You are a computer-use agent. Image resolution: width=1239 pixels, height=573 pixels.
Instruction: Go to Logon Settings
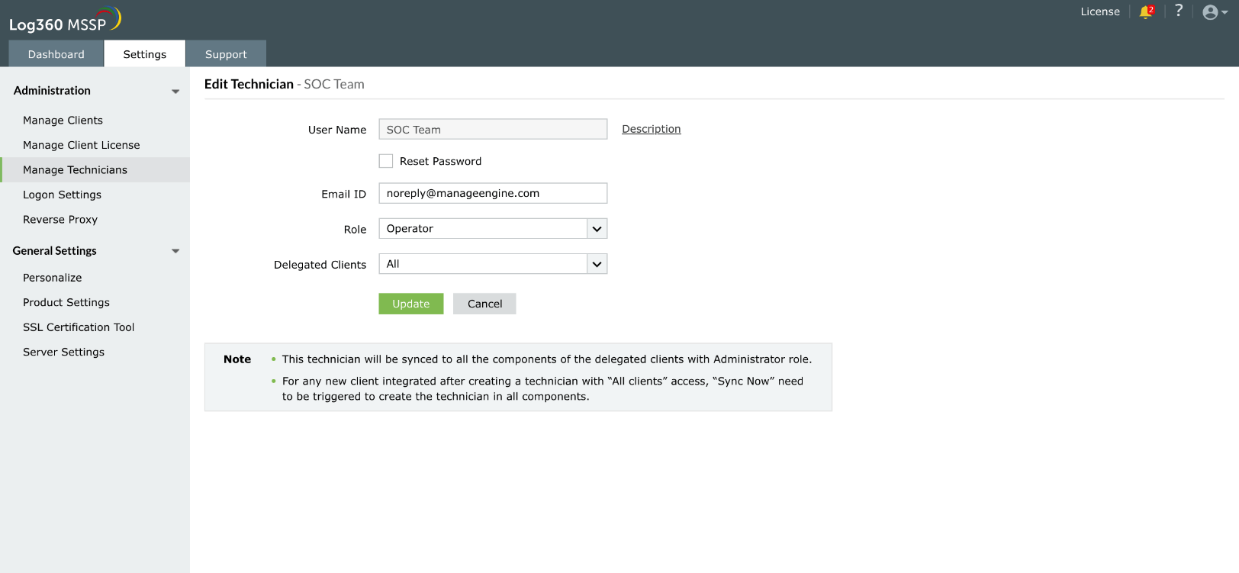[62, 195]
